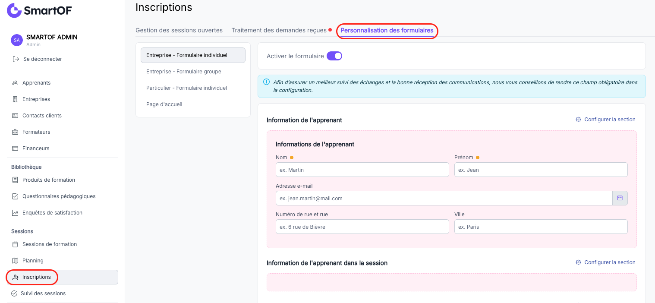This screenshot has height=303, width=655.
Task: Click the envelope icon beside e-mail field
Action: 620,198
